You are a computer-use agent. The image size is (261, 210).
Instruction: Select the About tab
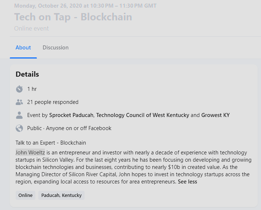[23, 48]
